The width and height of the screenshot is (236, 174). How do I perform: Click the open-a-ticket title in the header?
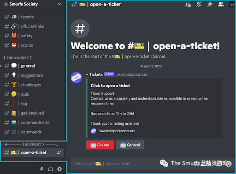(106, 4)
